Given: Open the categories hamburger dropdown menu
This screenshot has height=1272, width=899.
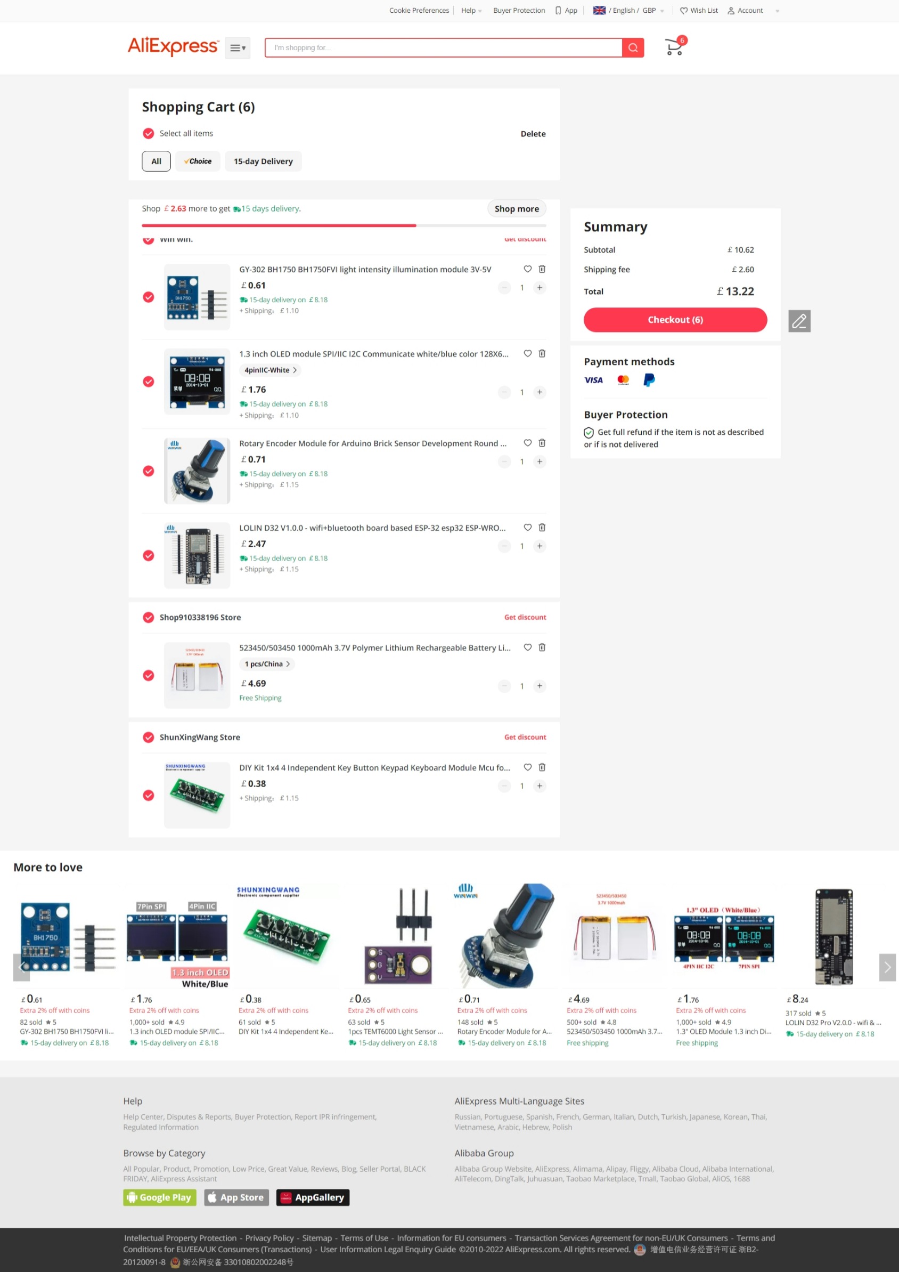Looking at the screenshot, I should click(238, 47).
